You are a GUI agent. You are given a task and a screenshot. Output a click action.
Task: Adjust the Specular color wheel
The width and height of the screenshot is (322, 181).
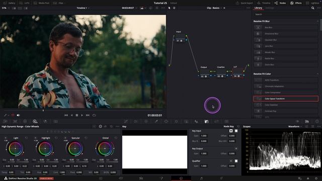pyautogui.click(x=75, y=148)
